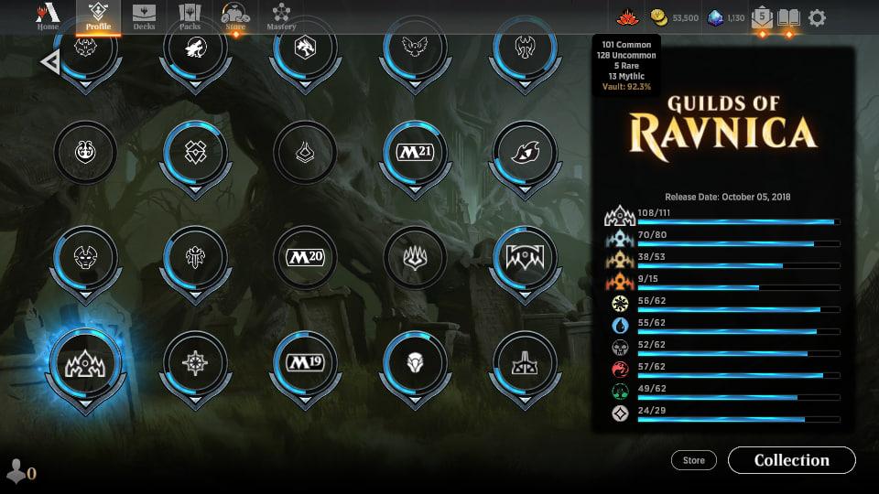Click the blue mana water drop symbol
The width and height of the screenshot is (879, 494).
[620, 326]
